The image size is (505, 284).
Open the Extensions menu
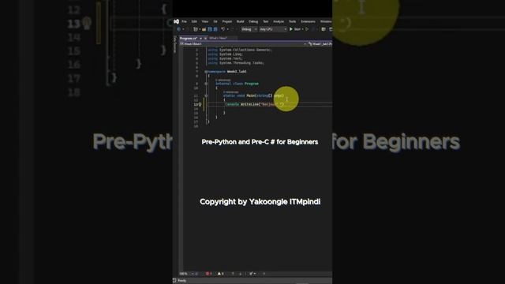click(308, 21)
